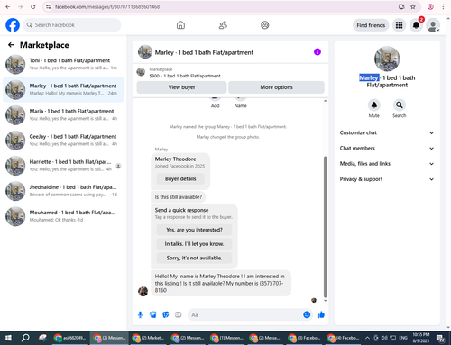Image resolution: width=451 pixels, height=345 pixels.
Task: Open the Chrome three-dot menu
Action: [x=443, y=6]
